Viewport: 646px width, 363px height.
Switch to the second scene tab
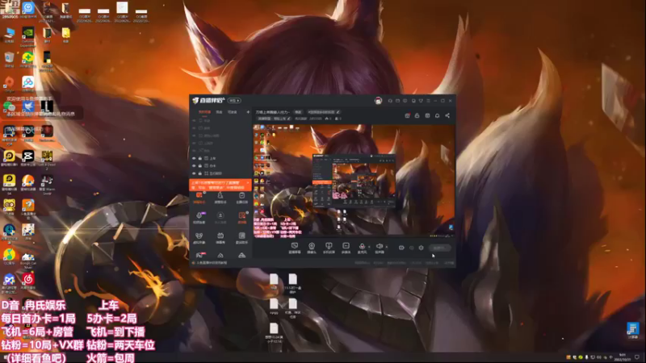coord(219,112)
